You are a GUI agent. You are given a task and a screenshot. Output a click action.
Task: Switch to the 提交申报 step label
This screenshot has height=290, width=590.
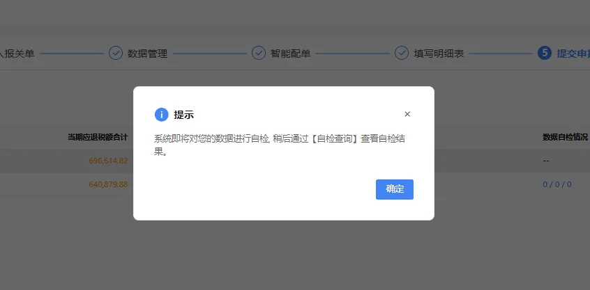pos(573,54)
